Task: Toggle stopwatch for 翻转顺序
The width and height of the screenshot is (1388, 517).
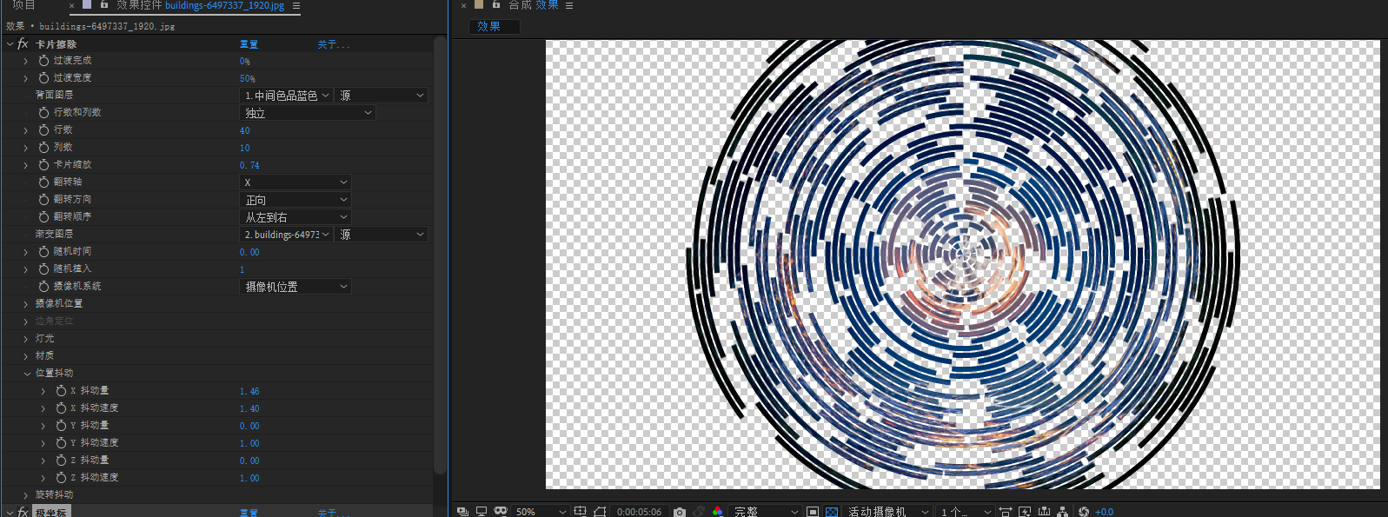Action: 43,217
